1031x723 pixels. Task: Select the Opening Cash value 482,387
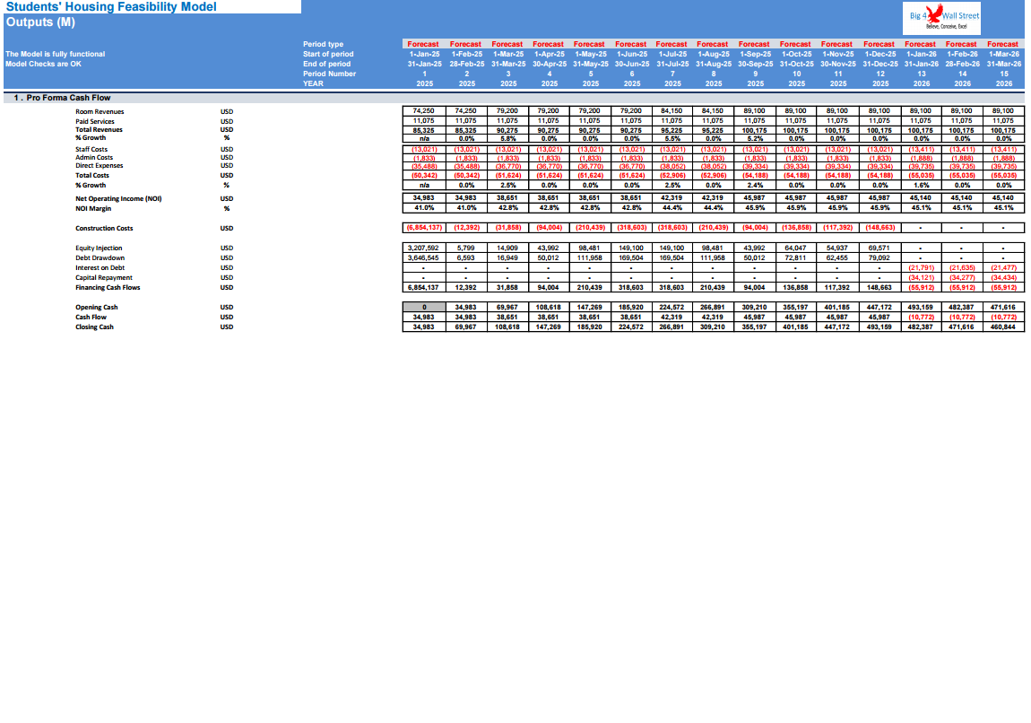tap(962, 307)
